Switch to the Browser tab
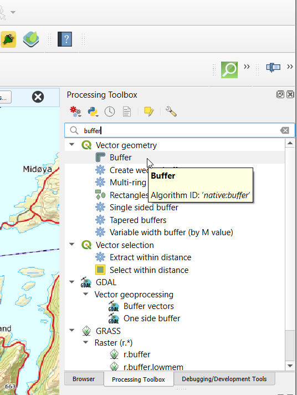Screen dimensions: 297x395 tap(84, 379)
